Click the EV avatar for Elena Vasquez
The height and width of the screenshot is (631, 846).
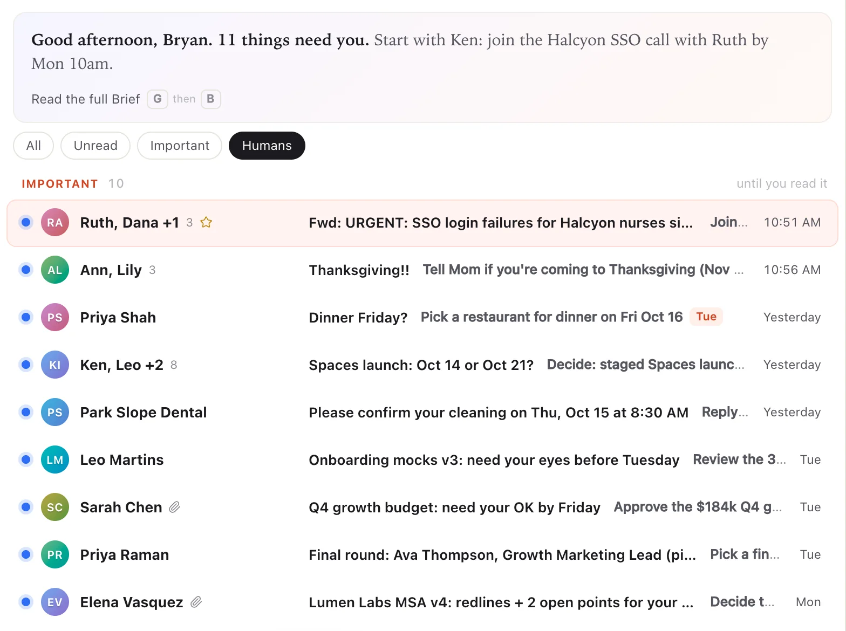pyautogui.click(x=55, y=602)
